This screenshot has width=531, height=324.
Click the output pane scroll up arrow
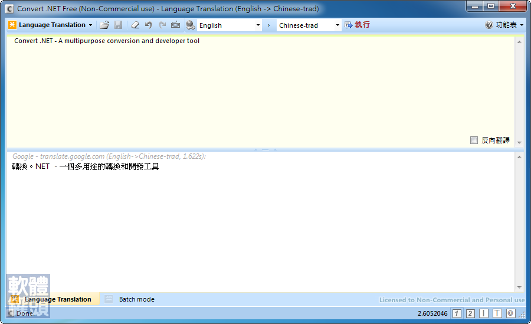coord(519,157)
